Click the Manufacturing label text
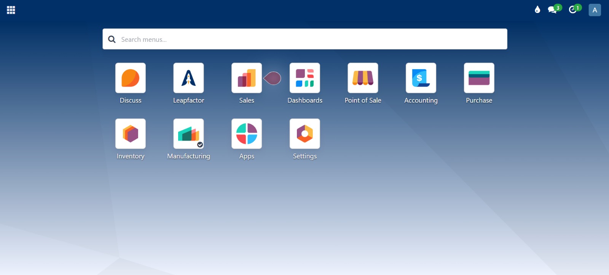The image size is (609, 275). click(188, 156)
